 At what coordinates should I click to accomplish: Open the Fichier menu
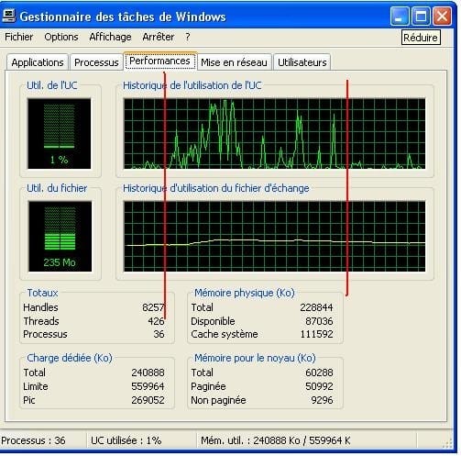coord(19,37)
